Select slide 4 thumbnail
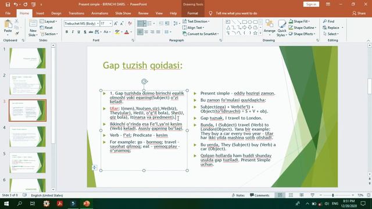The image size is (372, 209). (27, 136)
